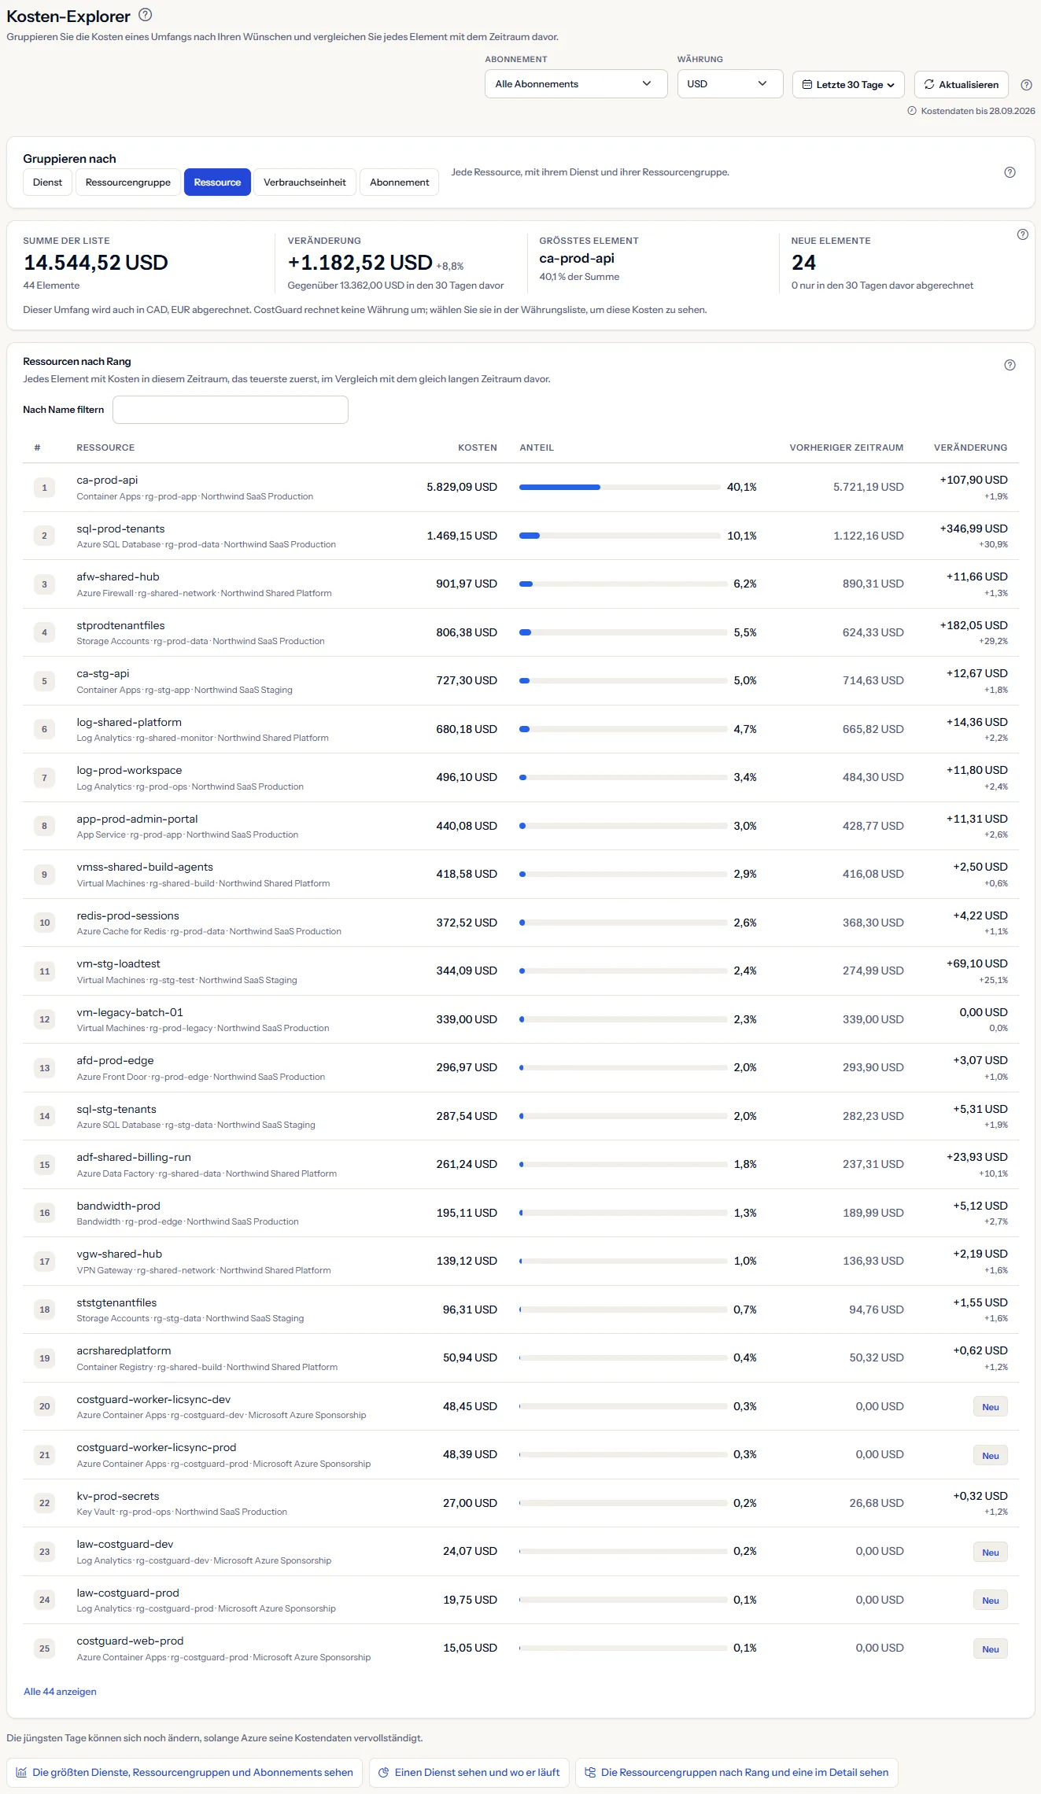The image size is (1041, 1794).
Task: Group by Abonnement
Action: pyautogui.click(x=400, y=182)
